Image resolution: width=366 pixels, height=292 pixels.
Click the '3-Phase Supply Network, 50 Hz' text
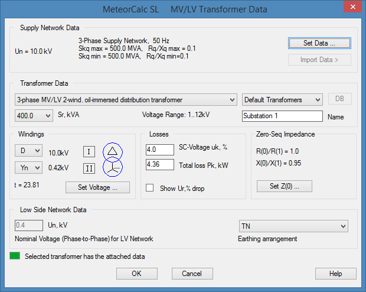124,41
